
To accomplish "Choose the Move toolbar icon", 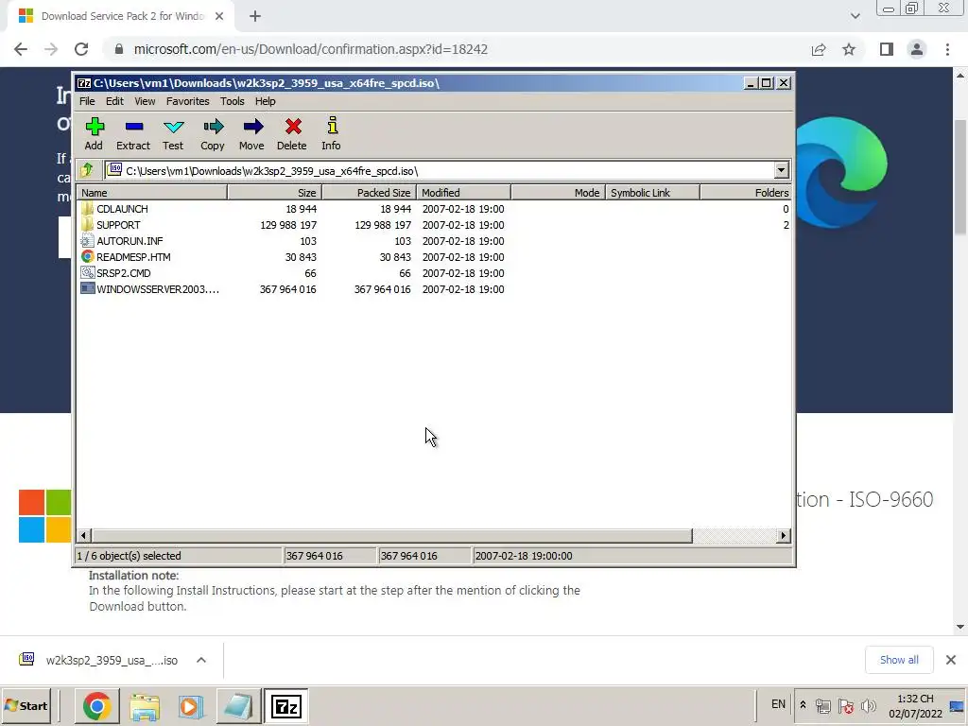I will (x=251, y=133).
